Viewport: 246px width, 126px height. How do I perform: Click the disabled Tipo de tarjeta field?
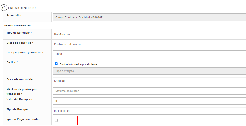[x=149, y=71]
